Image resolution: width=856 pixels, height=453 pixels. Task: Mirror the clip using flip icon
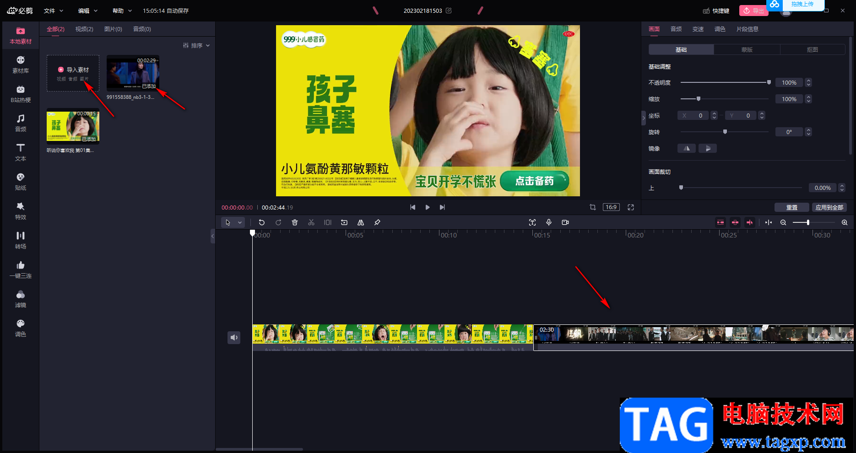pos(361,222)
